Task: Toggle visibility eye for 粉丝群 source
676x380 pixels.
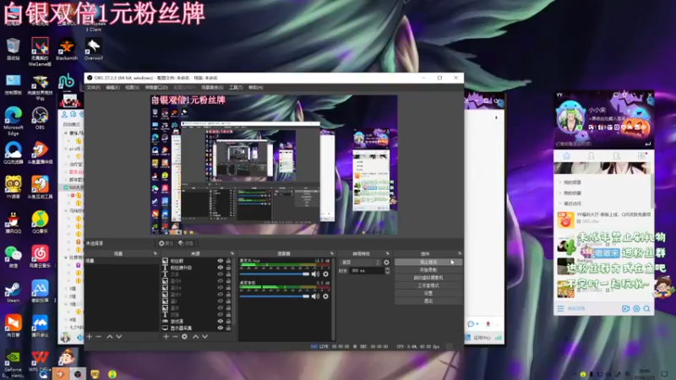Action: click(x=221, y=261)
